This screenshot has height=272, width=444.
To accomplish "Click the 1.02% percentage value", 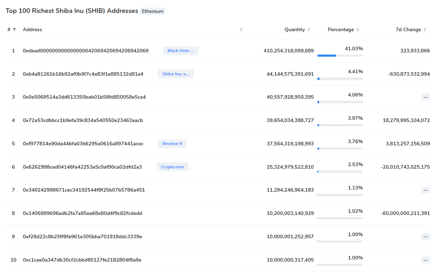I will [x=355, y=211].
